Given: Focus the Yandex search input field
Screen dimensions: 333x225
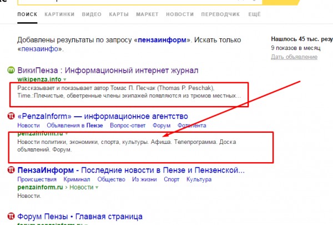Looking at the screenshot, I should [x=140, y=2].
